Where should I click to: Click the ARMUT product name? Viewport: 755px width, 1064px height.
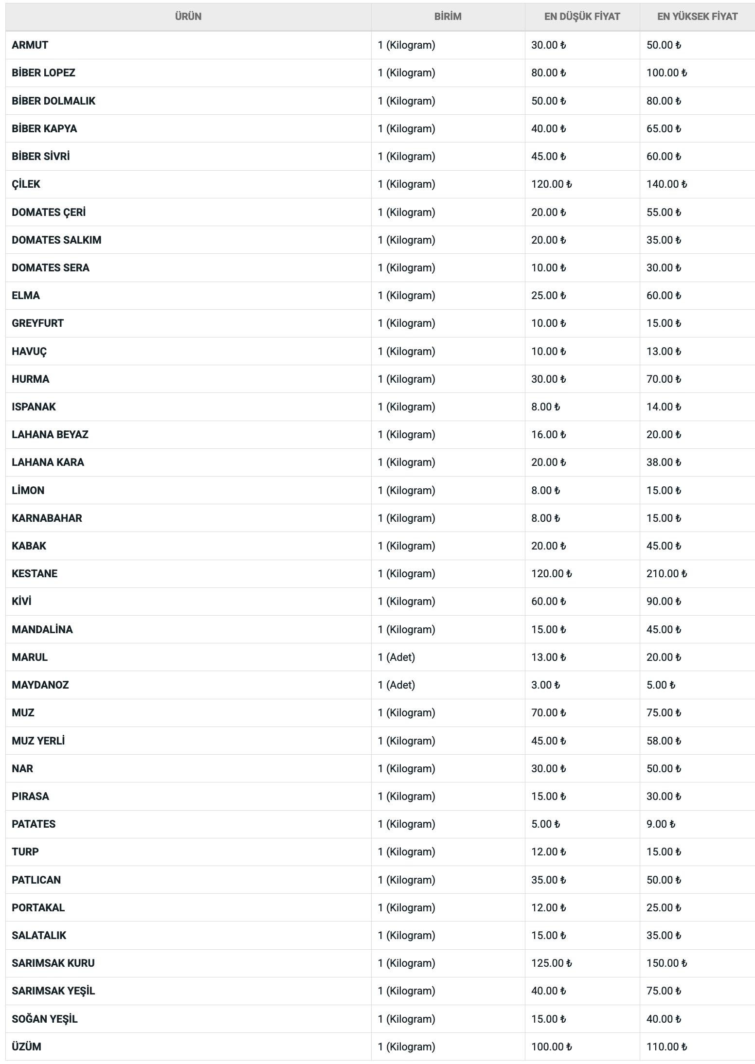coord(30,45)
